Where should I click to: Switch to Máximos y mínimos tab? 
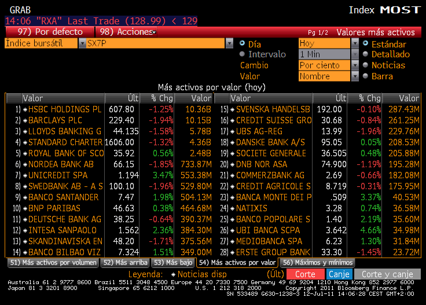click(x=318, y=263)
